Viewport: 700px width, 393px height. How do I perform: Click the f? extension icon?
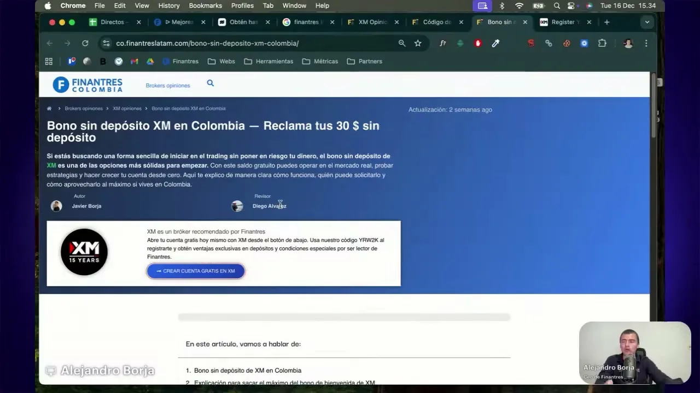click(x=442, y=43)
